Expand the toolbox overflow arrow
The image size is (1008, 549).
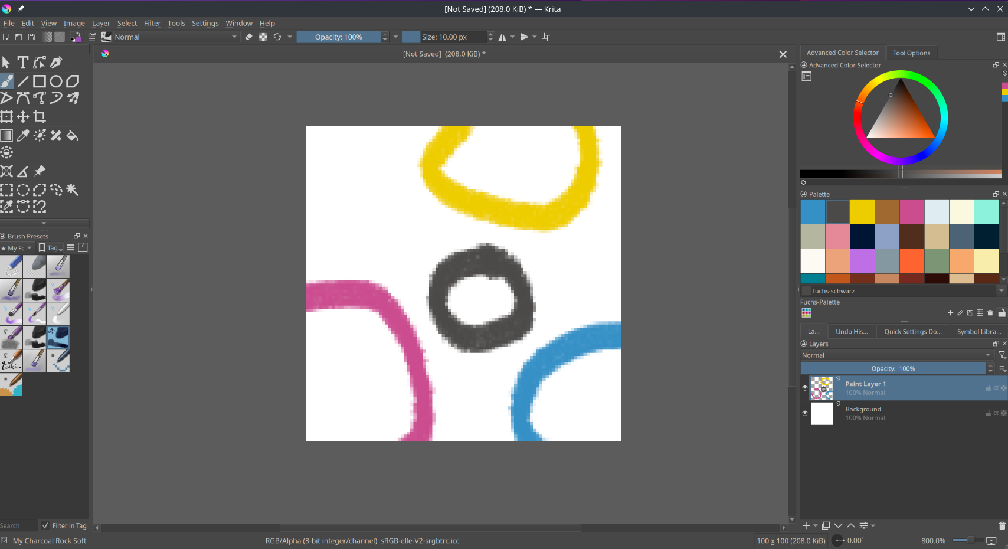pyautogui.click(x=44, y=223)
